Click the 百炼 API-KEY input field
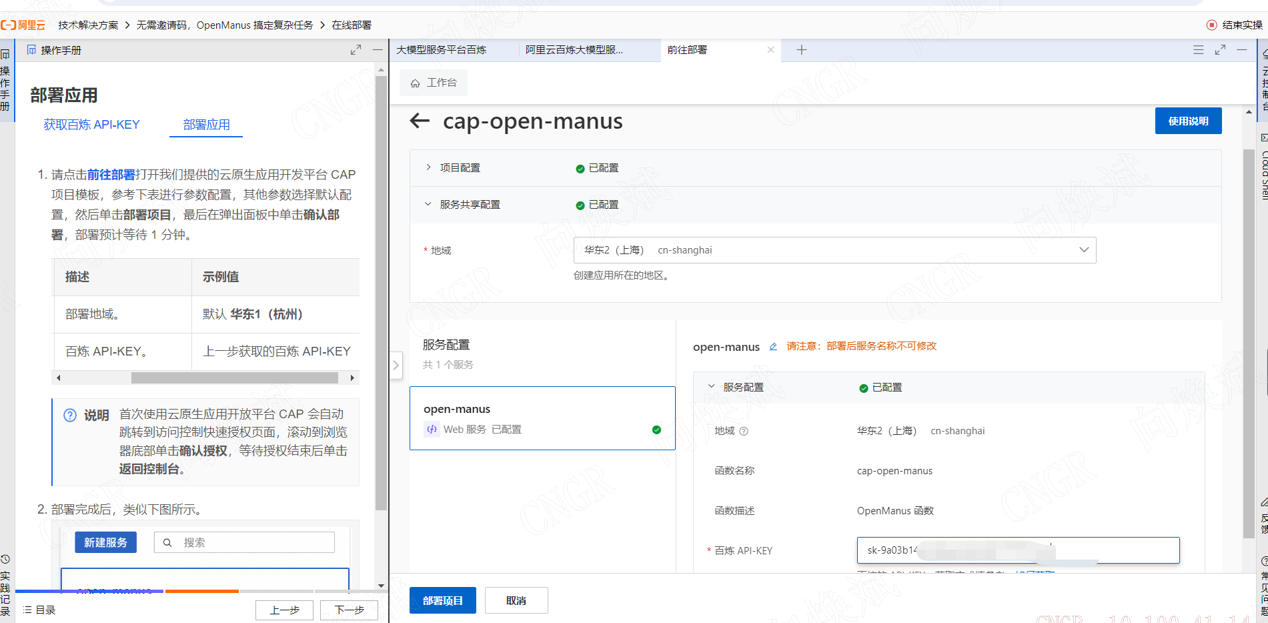This screenshot has height=623, width=1268. tap(1018, 550)
